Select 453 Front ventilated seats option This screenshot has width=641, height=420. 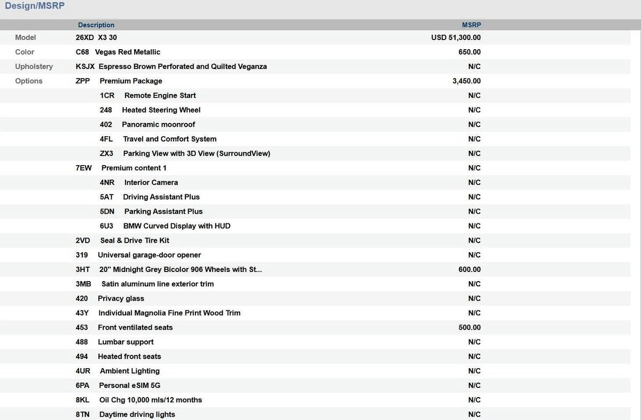tap(124, 328)
